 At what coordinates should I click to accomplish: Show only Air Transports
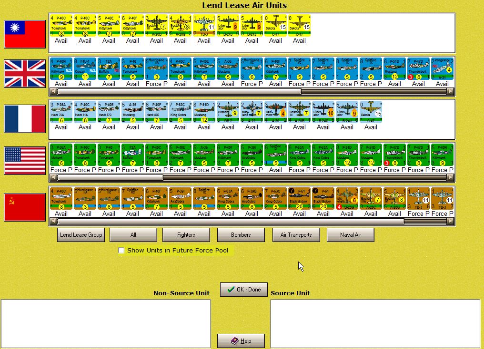296,235
